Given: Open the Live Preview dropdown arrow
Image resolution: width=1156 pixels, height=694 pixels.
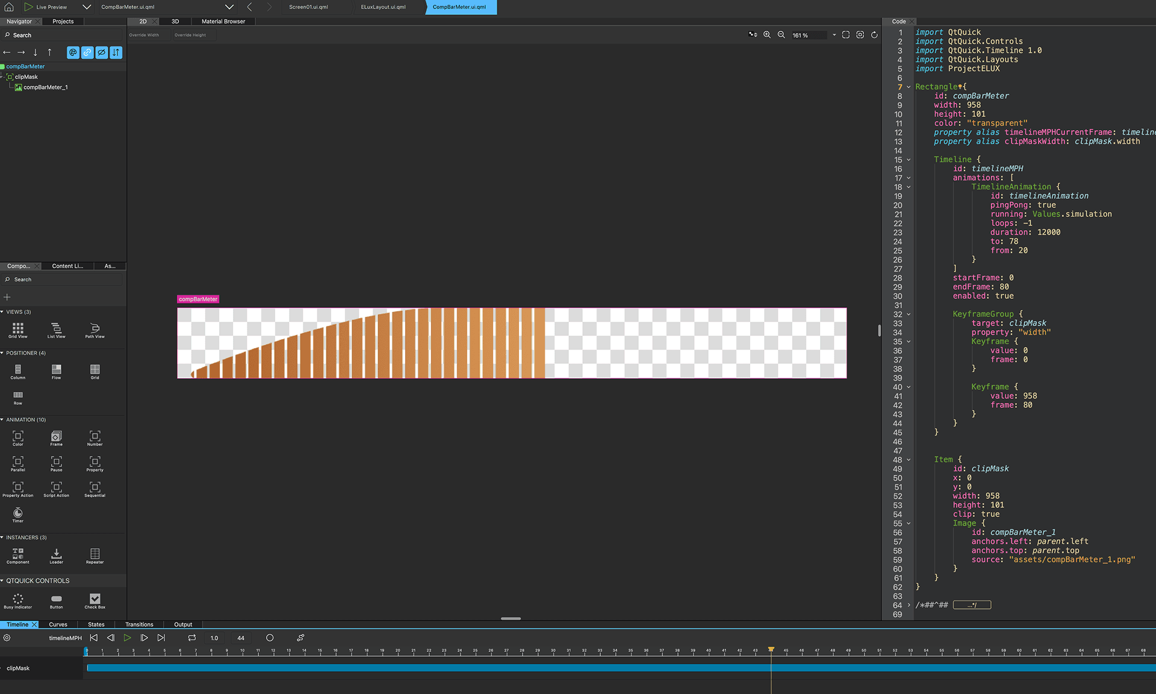Looking at the screenshot, I should tap(87, 7).
